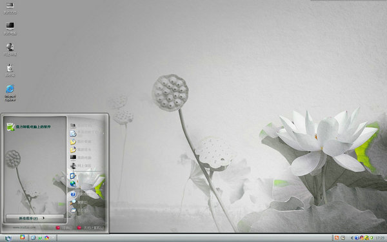This screenshot has height=242, width=387.
Task: Select the Recycle Bin desktop icon
Action: point(10,70)
